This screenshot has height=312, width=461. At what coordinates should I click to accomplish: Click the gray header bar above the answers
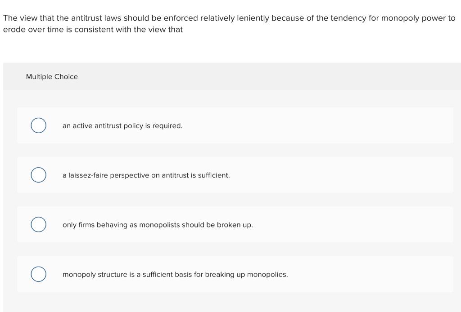coord(230,76)
